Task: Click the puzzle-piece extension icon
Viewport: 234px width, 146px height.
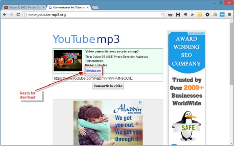Action: 192,15
